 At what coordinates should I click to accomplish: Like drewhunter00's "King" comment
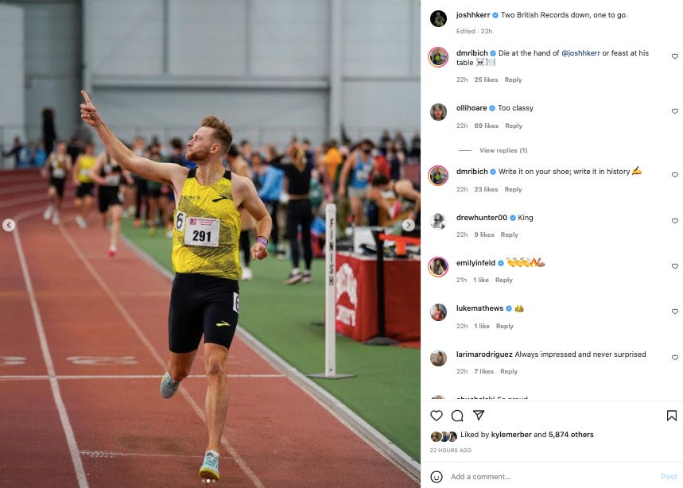click(x=675, y=221)
